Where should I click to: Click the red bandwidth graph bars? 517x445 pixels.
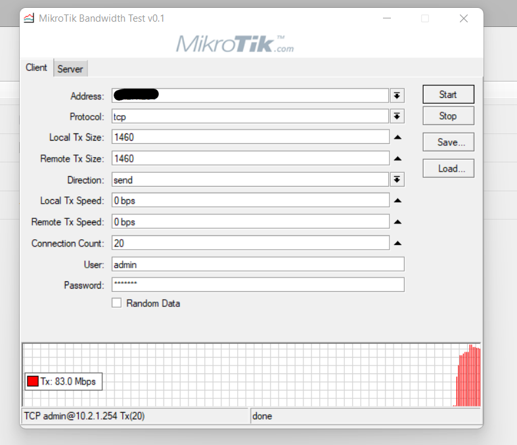pyautogui.click(x=468, y=376)
